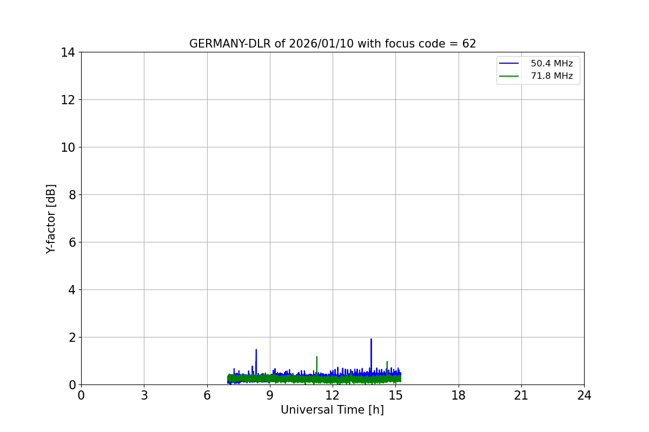Click the Y-factor [dB] axis label
This screenshot has width=649, height=432.
pyautogui.click(x=51, y=219)
